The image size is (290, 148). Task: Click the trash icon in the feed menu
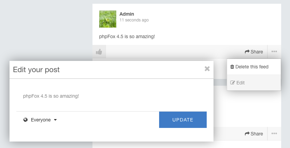(x=232, y=67)
